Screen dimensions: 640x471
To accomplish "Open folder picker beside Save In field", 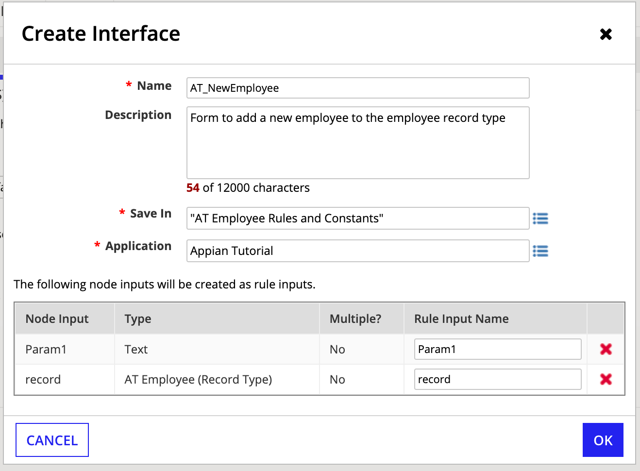I will (540, 219).
